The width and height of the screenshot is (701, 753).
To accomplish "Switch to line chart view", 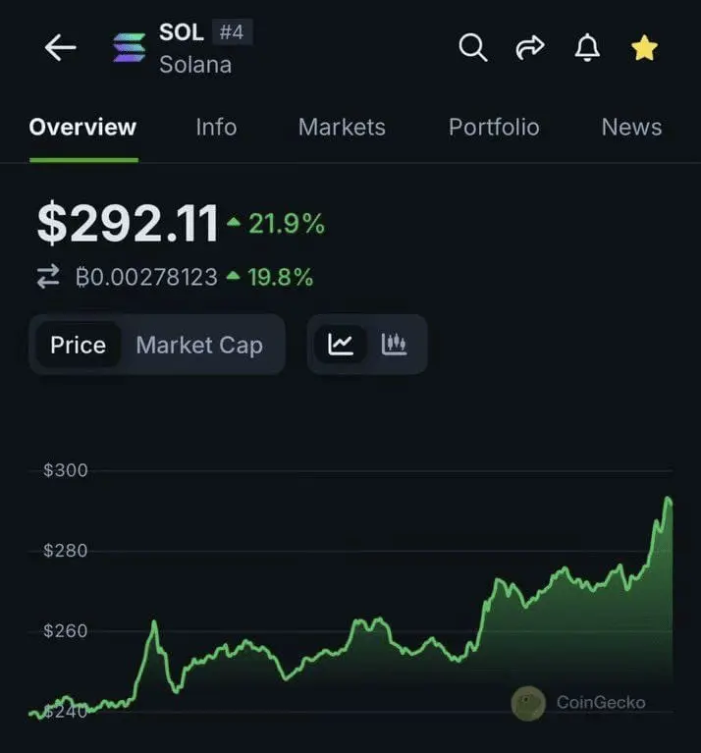I will (x=341, y=345).
